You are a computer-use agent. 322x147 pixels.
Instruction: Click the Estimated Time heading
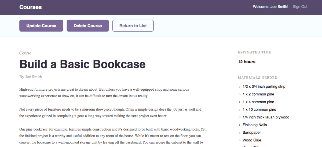coord(254,52)
